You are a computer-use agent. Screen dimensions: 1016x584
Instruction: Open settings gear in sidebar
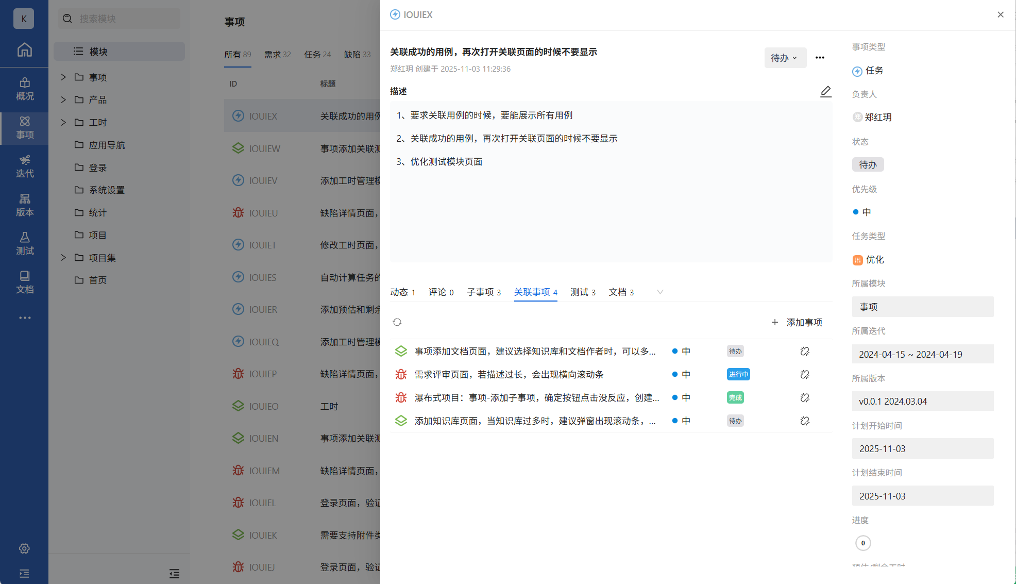pos(24,548)
